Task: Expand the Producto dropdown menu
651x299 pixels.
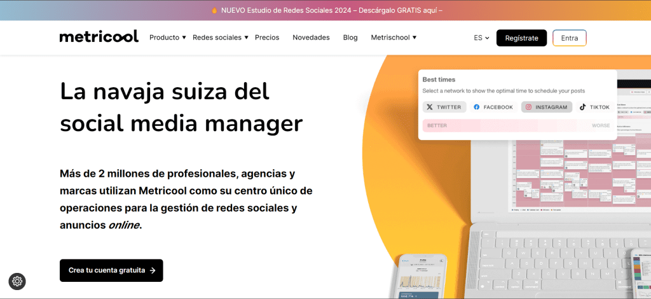Action: tap(168, 38)
